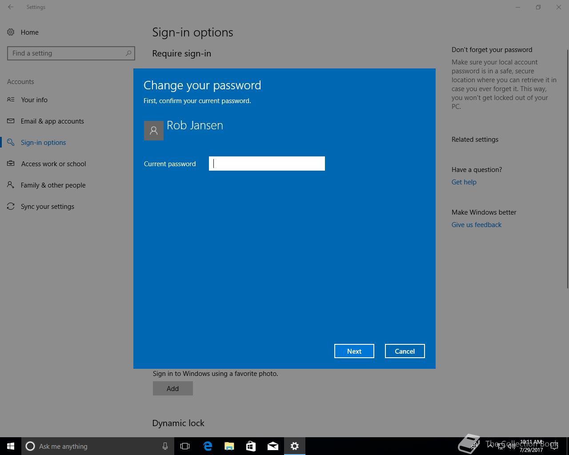569x455 pixels.
Task: Open Your info in Accounts sidebar
Action: point(34,100)
